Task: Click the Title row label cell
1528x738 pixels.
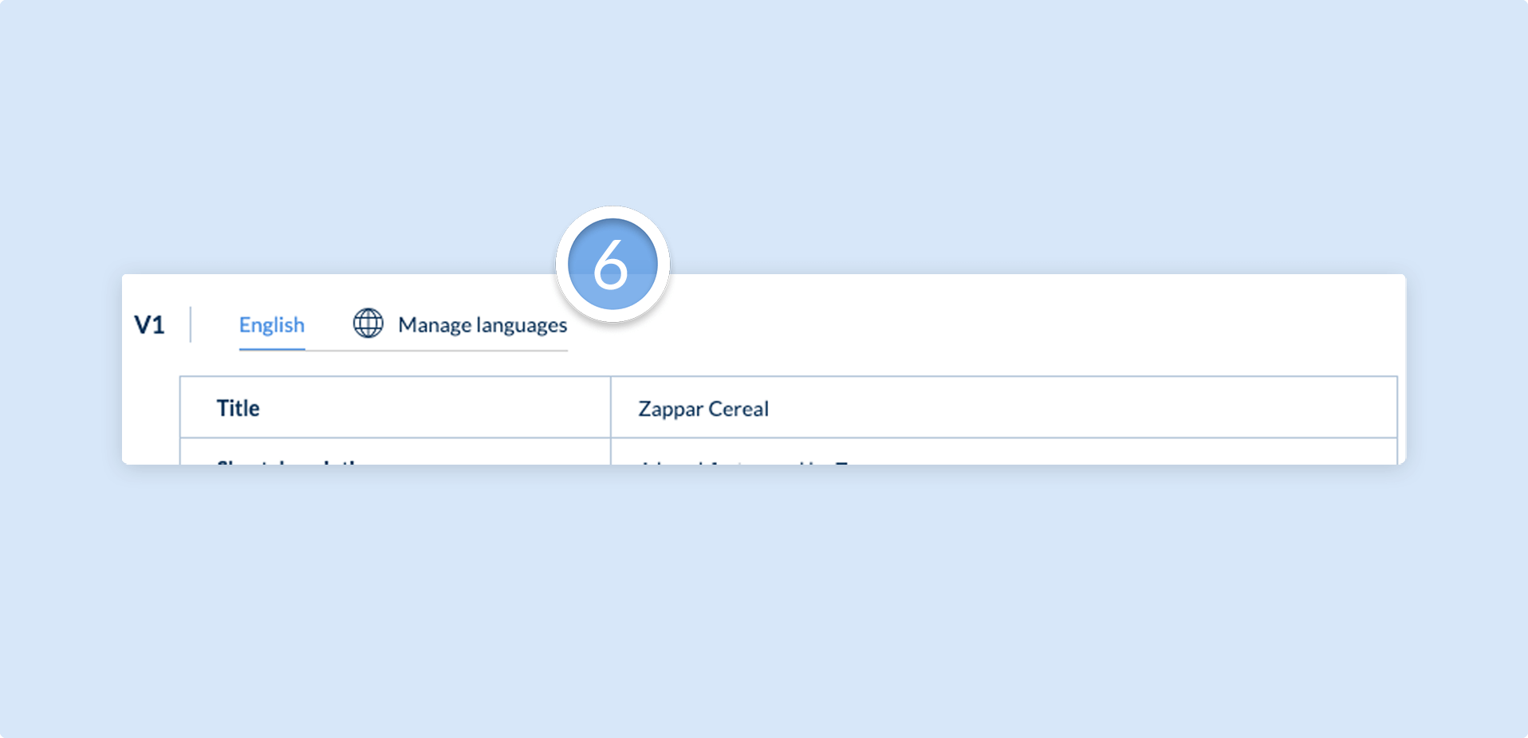Action: (x=396, y=407)
